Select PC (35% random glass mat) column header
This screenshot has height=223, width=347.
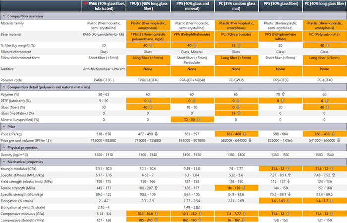pyautogui.click(x=236, y=6)
